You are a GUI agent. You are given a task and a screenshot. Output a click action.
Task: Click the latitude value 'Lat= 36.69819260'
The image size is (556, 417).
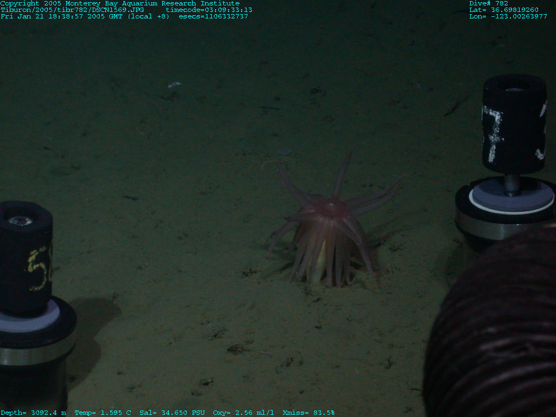pos(504,10)
